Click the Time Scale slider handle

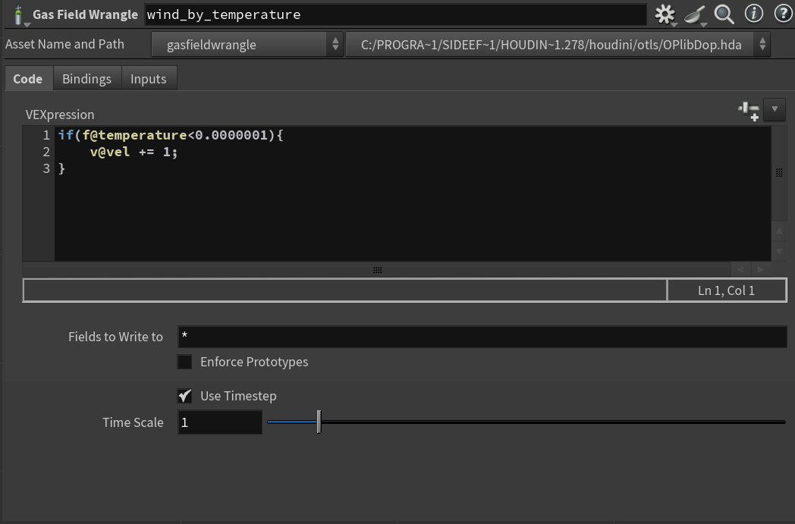[x=319, y=422]
